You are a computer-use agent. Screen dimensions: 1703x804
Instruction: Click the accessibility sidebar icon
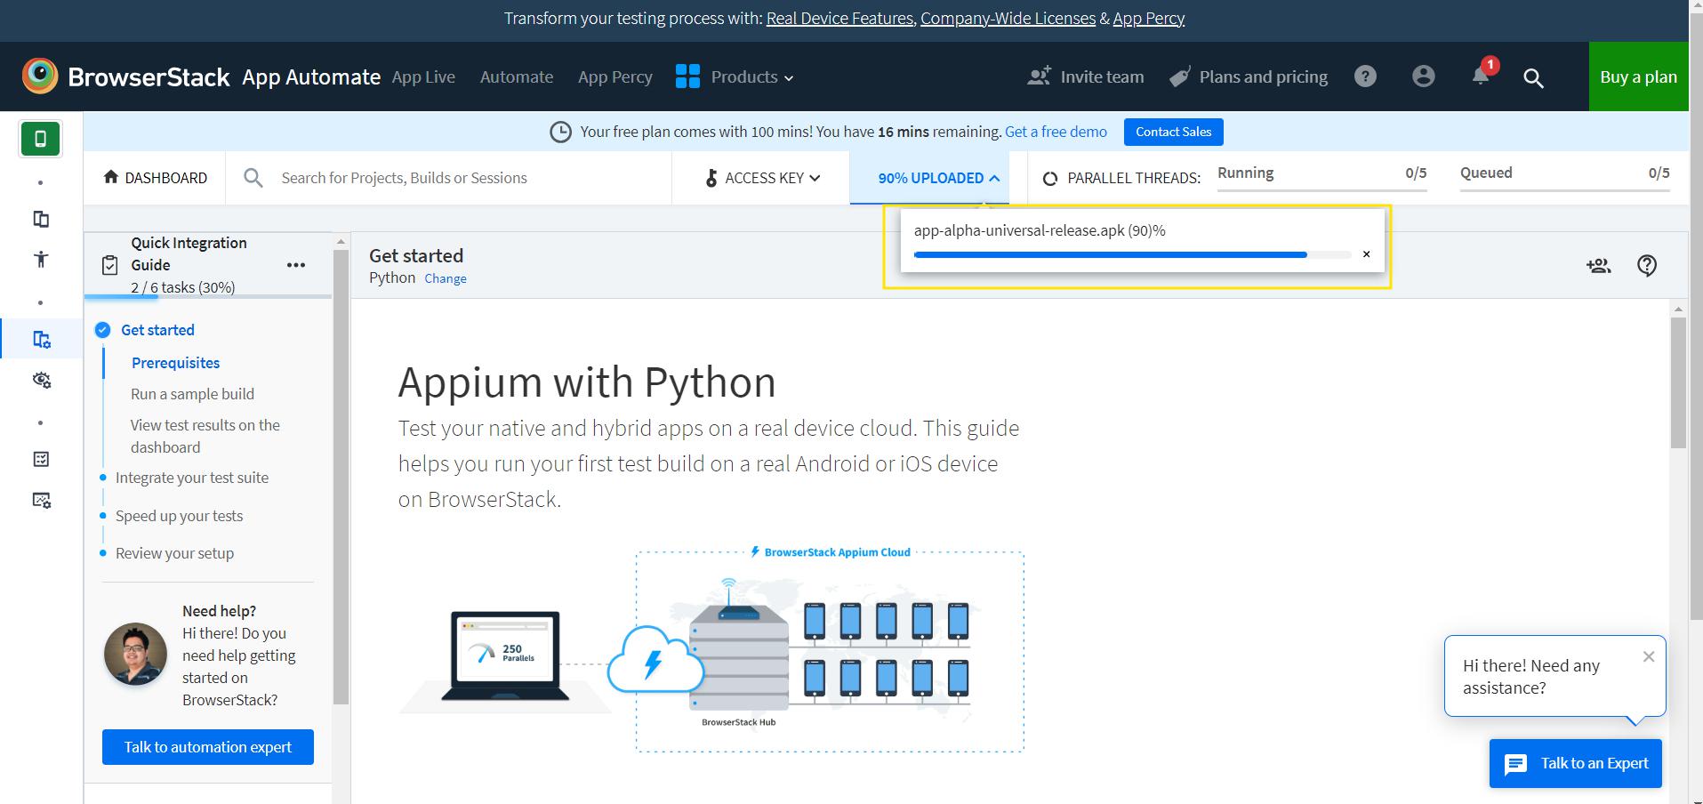point(41,260)
